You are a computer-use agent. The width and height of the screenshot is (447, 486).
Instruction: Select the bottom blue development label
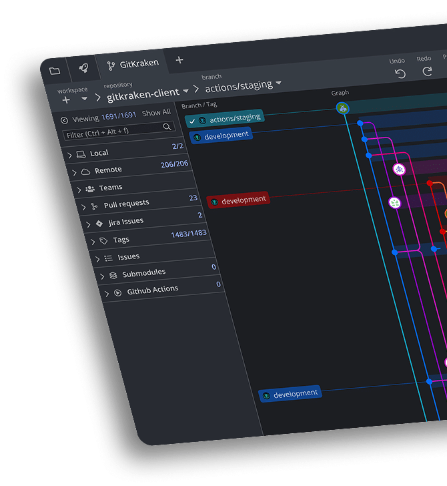point(290,394)
